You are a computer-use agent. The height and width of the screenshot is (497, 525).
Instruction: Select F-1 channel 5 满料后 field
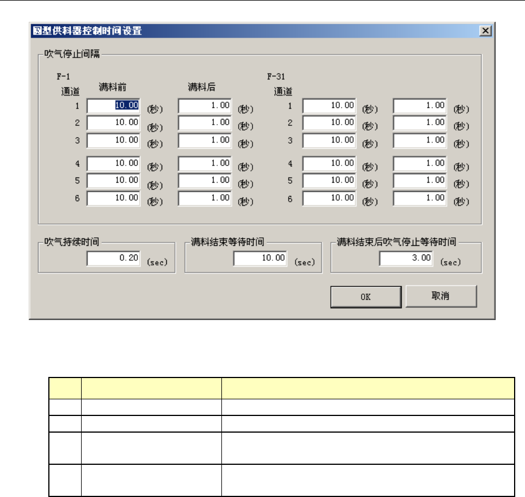coord(205,180)
